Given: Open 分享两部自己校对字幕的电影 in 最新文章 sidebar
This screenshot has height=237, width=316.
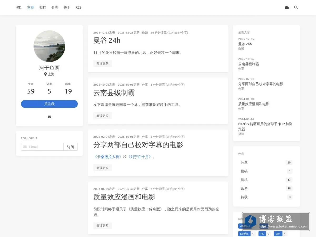Looking at the screenshot, I should (x=261, y=84).
